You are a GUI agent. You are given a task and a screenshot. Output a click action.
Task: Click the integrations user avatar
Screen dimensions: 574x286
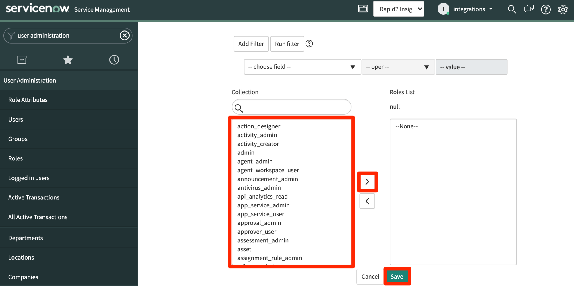443,9
